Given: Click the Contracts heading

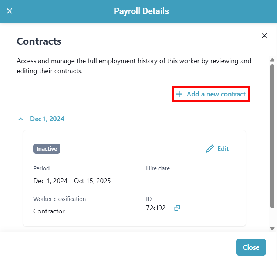Looking at the screenshot, I should pos(39,41).
